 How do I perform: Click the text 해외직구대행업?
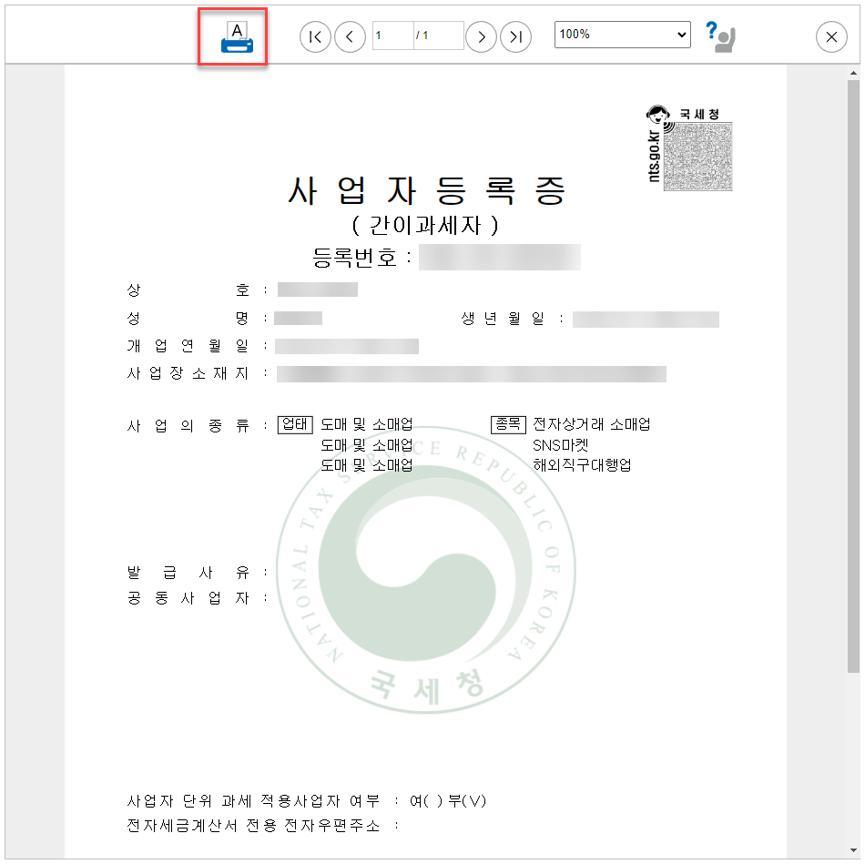[582, 465]
